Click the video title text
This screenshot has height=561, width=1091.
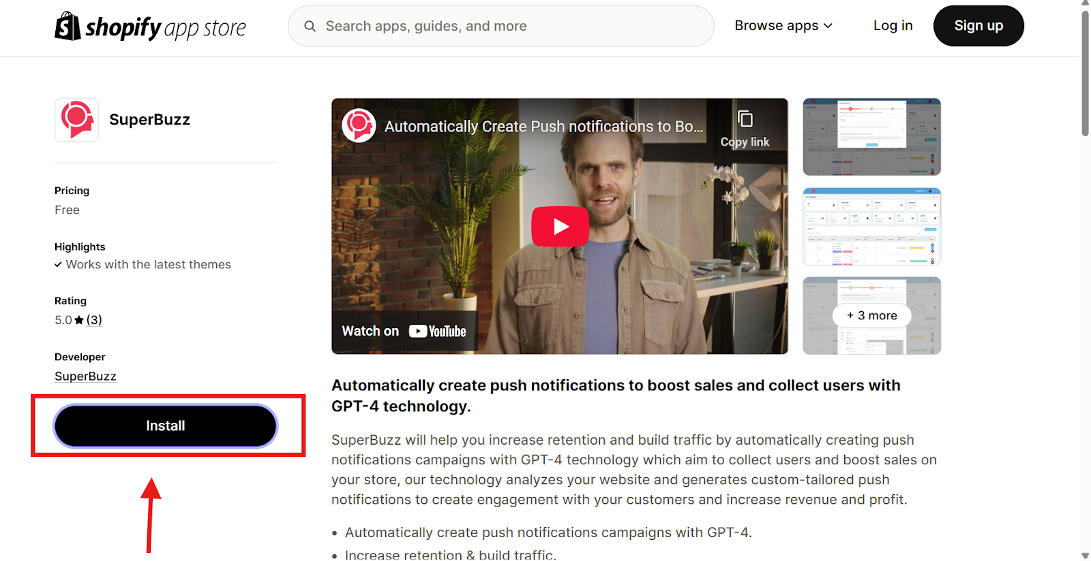point(543,127)
